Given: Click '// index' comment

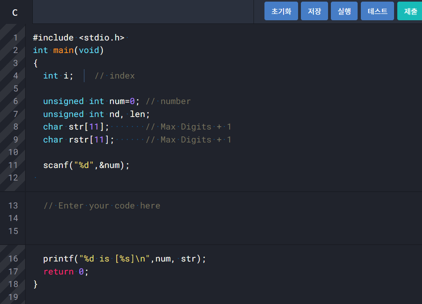Looking at the screenshot, I should point(115,76).
